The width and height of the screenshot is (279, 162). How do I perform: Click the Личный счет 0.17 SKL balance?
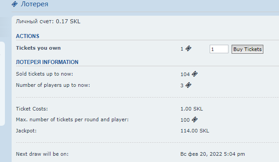48,21
